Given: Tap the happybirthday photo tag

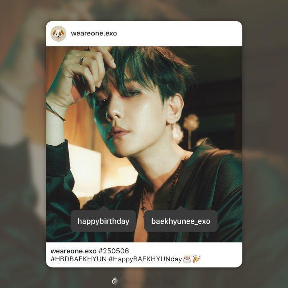Looking at the screenshot, I should coord(103,221).
